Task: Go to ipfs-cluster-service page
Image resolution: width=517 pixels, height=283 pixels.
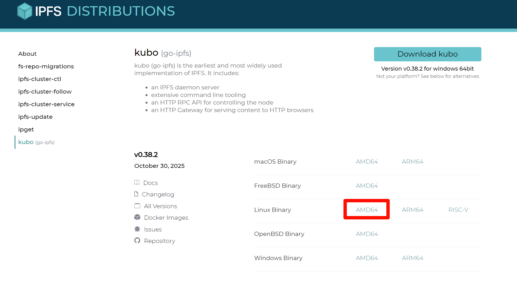Action: [46, 104]
